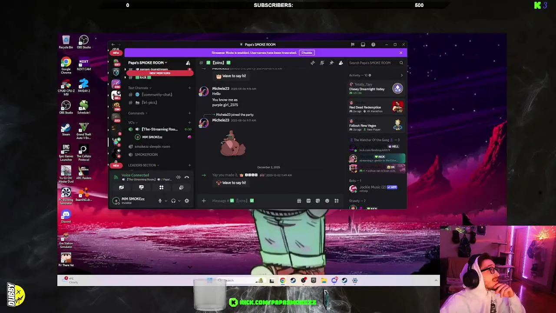
Task: Dismiss the Streamer Mode banner
Action: click(400, 53)
